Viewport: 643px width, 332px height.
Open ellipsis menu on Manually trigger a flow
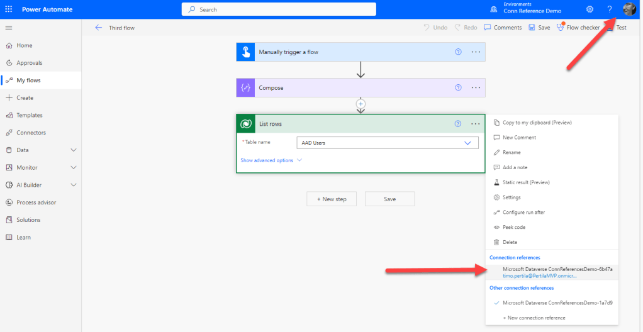point(476,52)
